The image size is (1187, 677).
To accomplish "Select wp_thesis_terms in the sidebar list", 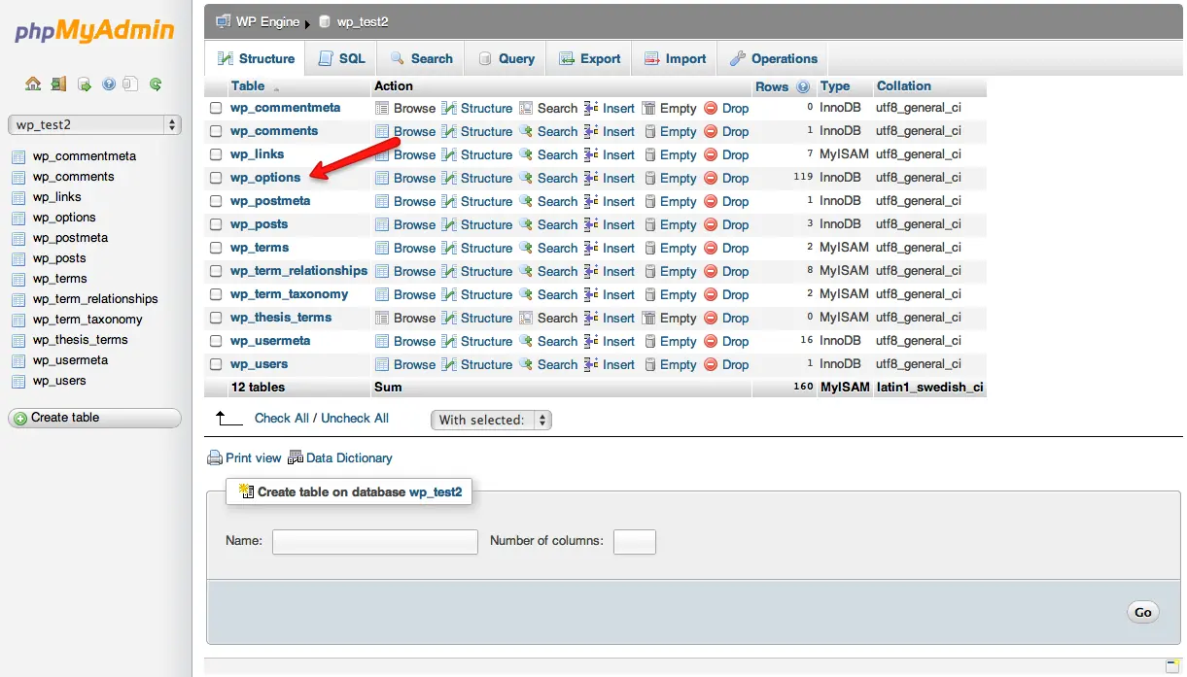I will point(80,340).
